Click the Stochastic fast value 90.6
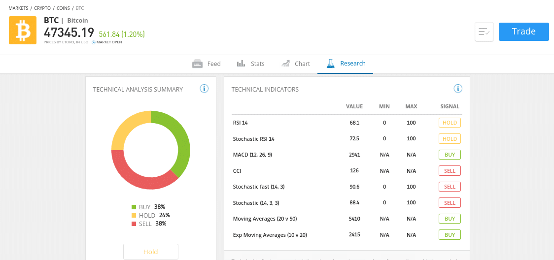Image resolution: width=554 pixels, height=260 pixels. tap(354, 187)
